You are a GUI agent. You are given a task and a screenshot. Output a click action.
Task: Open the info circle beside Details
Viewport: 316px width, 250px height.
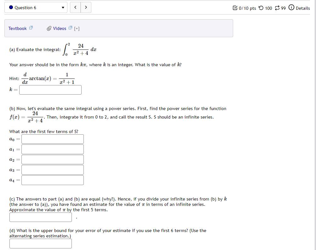(x=291, y=8)
